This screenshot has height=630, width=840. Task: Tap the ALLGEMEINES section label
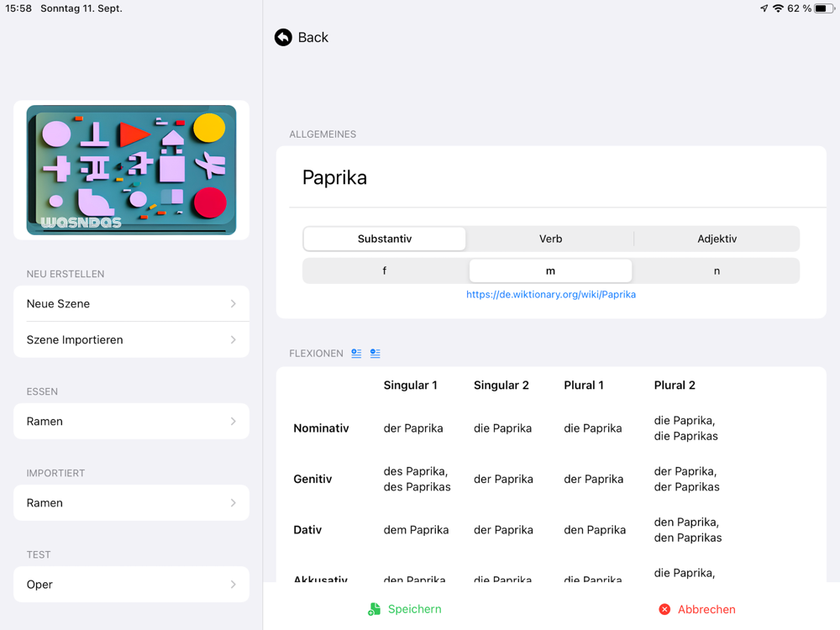pos(323,134)
